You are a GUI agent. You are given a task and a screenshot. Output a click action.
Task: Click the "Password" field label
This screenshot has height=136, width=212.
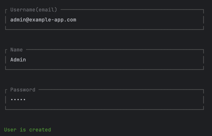pyautogui.click(x=23, y=90)
